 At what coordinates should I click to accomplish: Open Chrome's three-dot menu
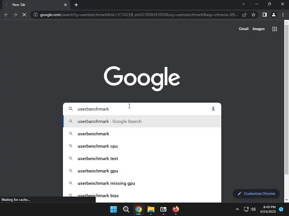pyautogui.click(x=283, y=15)
